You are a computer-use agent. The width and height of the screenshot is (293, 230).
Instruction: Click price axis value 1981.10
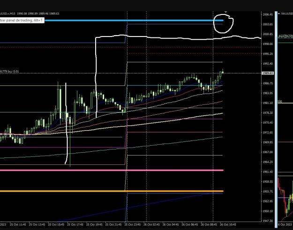point(268,103)
